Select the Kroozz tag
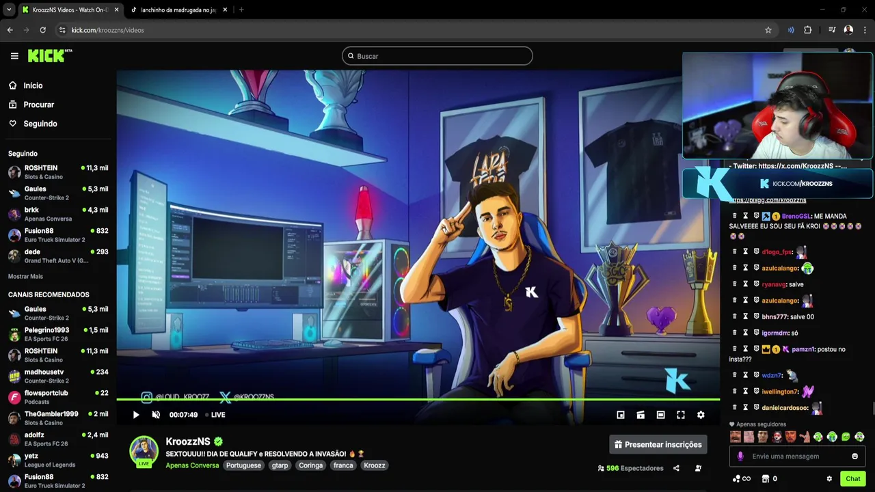The width and height of the screenshot is (875, 492). click(x=375, y=465)
